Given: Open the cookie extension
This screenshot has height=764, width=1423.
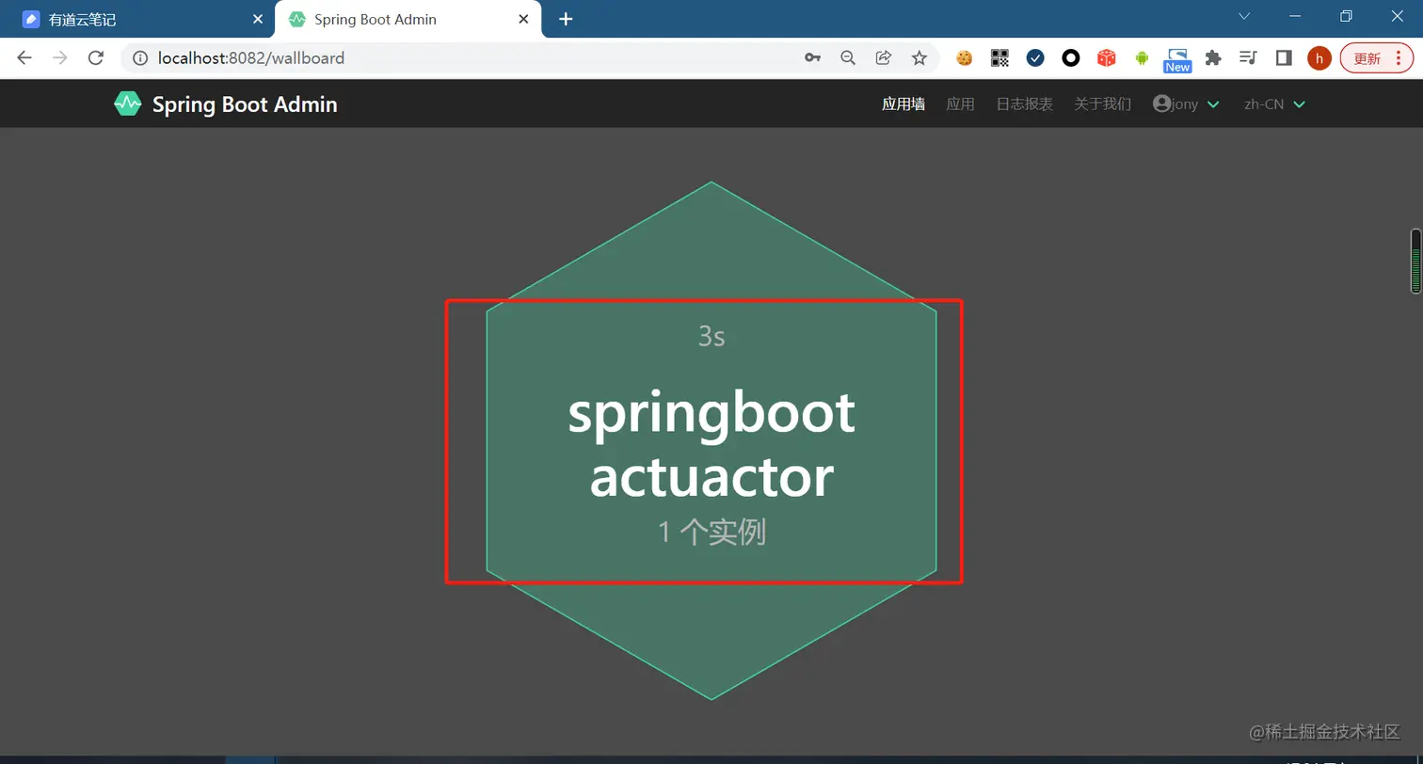Looking at the screenshot, I should click(x=964, y=58).
